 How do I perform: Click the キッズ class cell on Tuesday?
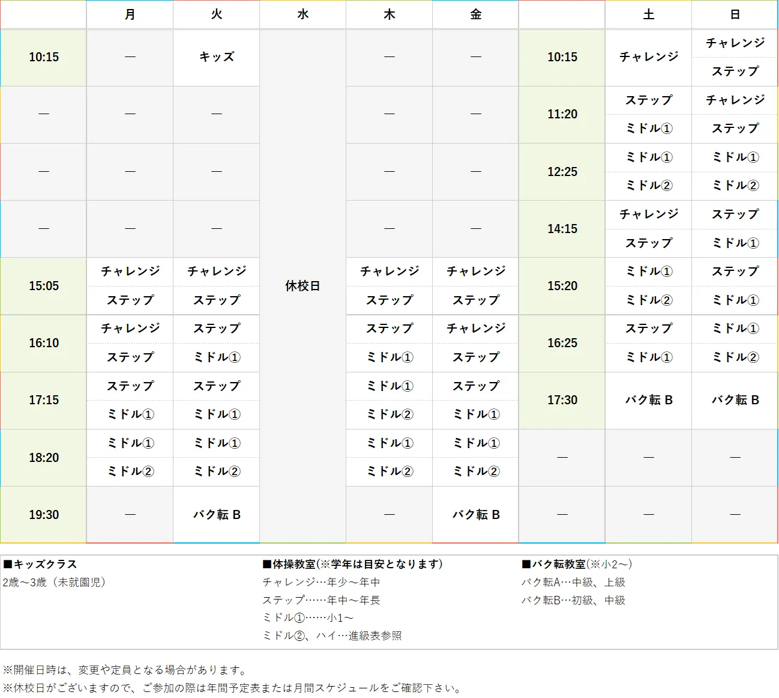click(x=215, y=58)
